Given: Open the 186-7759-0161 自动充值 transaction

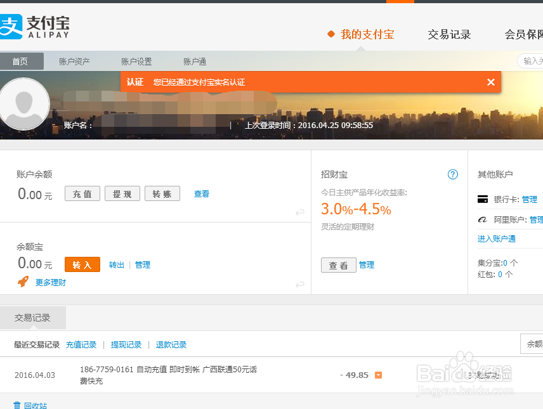Looking at the screenshot, I should pyautogui.click(x=168, y=375).
